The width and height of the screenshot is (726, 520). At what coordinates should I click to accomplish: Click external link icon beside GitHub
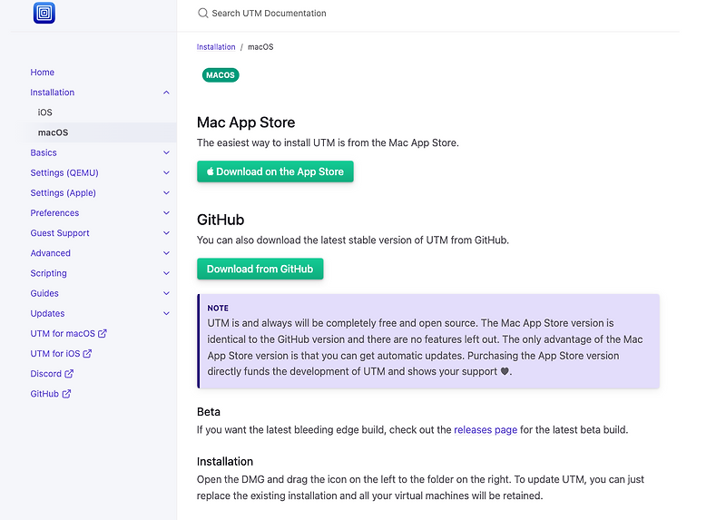[x=66, y=394]
